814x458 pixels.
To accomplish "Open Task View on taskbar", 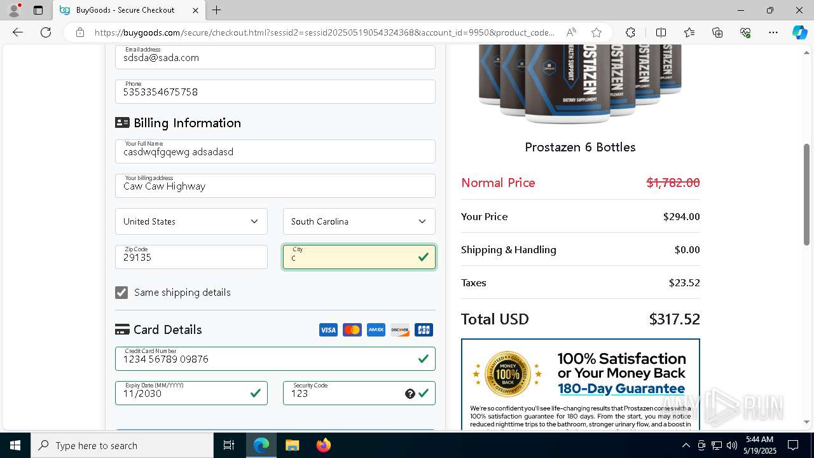I will (229, 445).
